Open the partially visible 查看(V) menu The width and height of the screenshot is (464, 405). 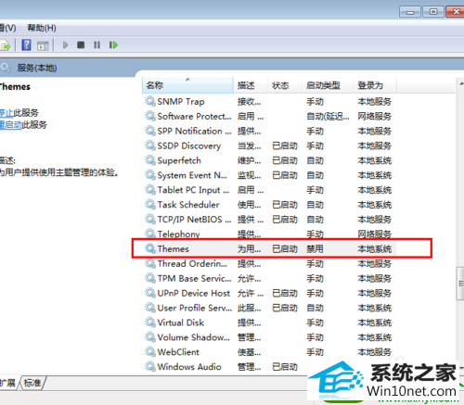click(x=8, y=28)
